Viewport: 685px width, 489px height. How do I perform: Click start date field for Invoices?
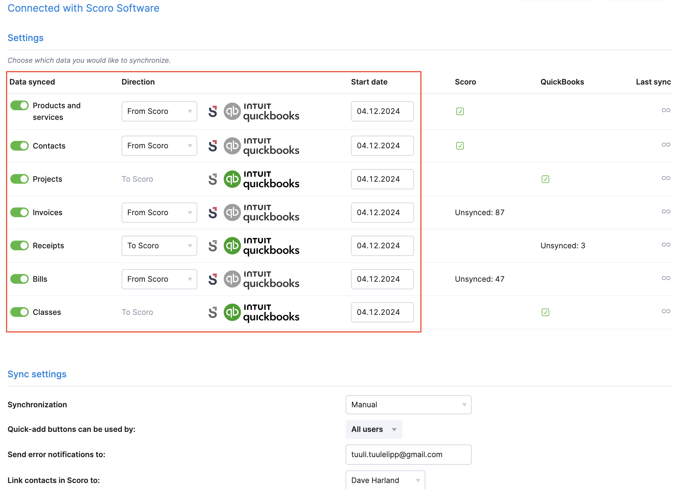[382, 213]
